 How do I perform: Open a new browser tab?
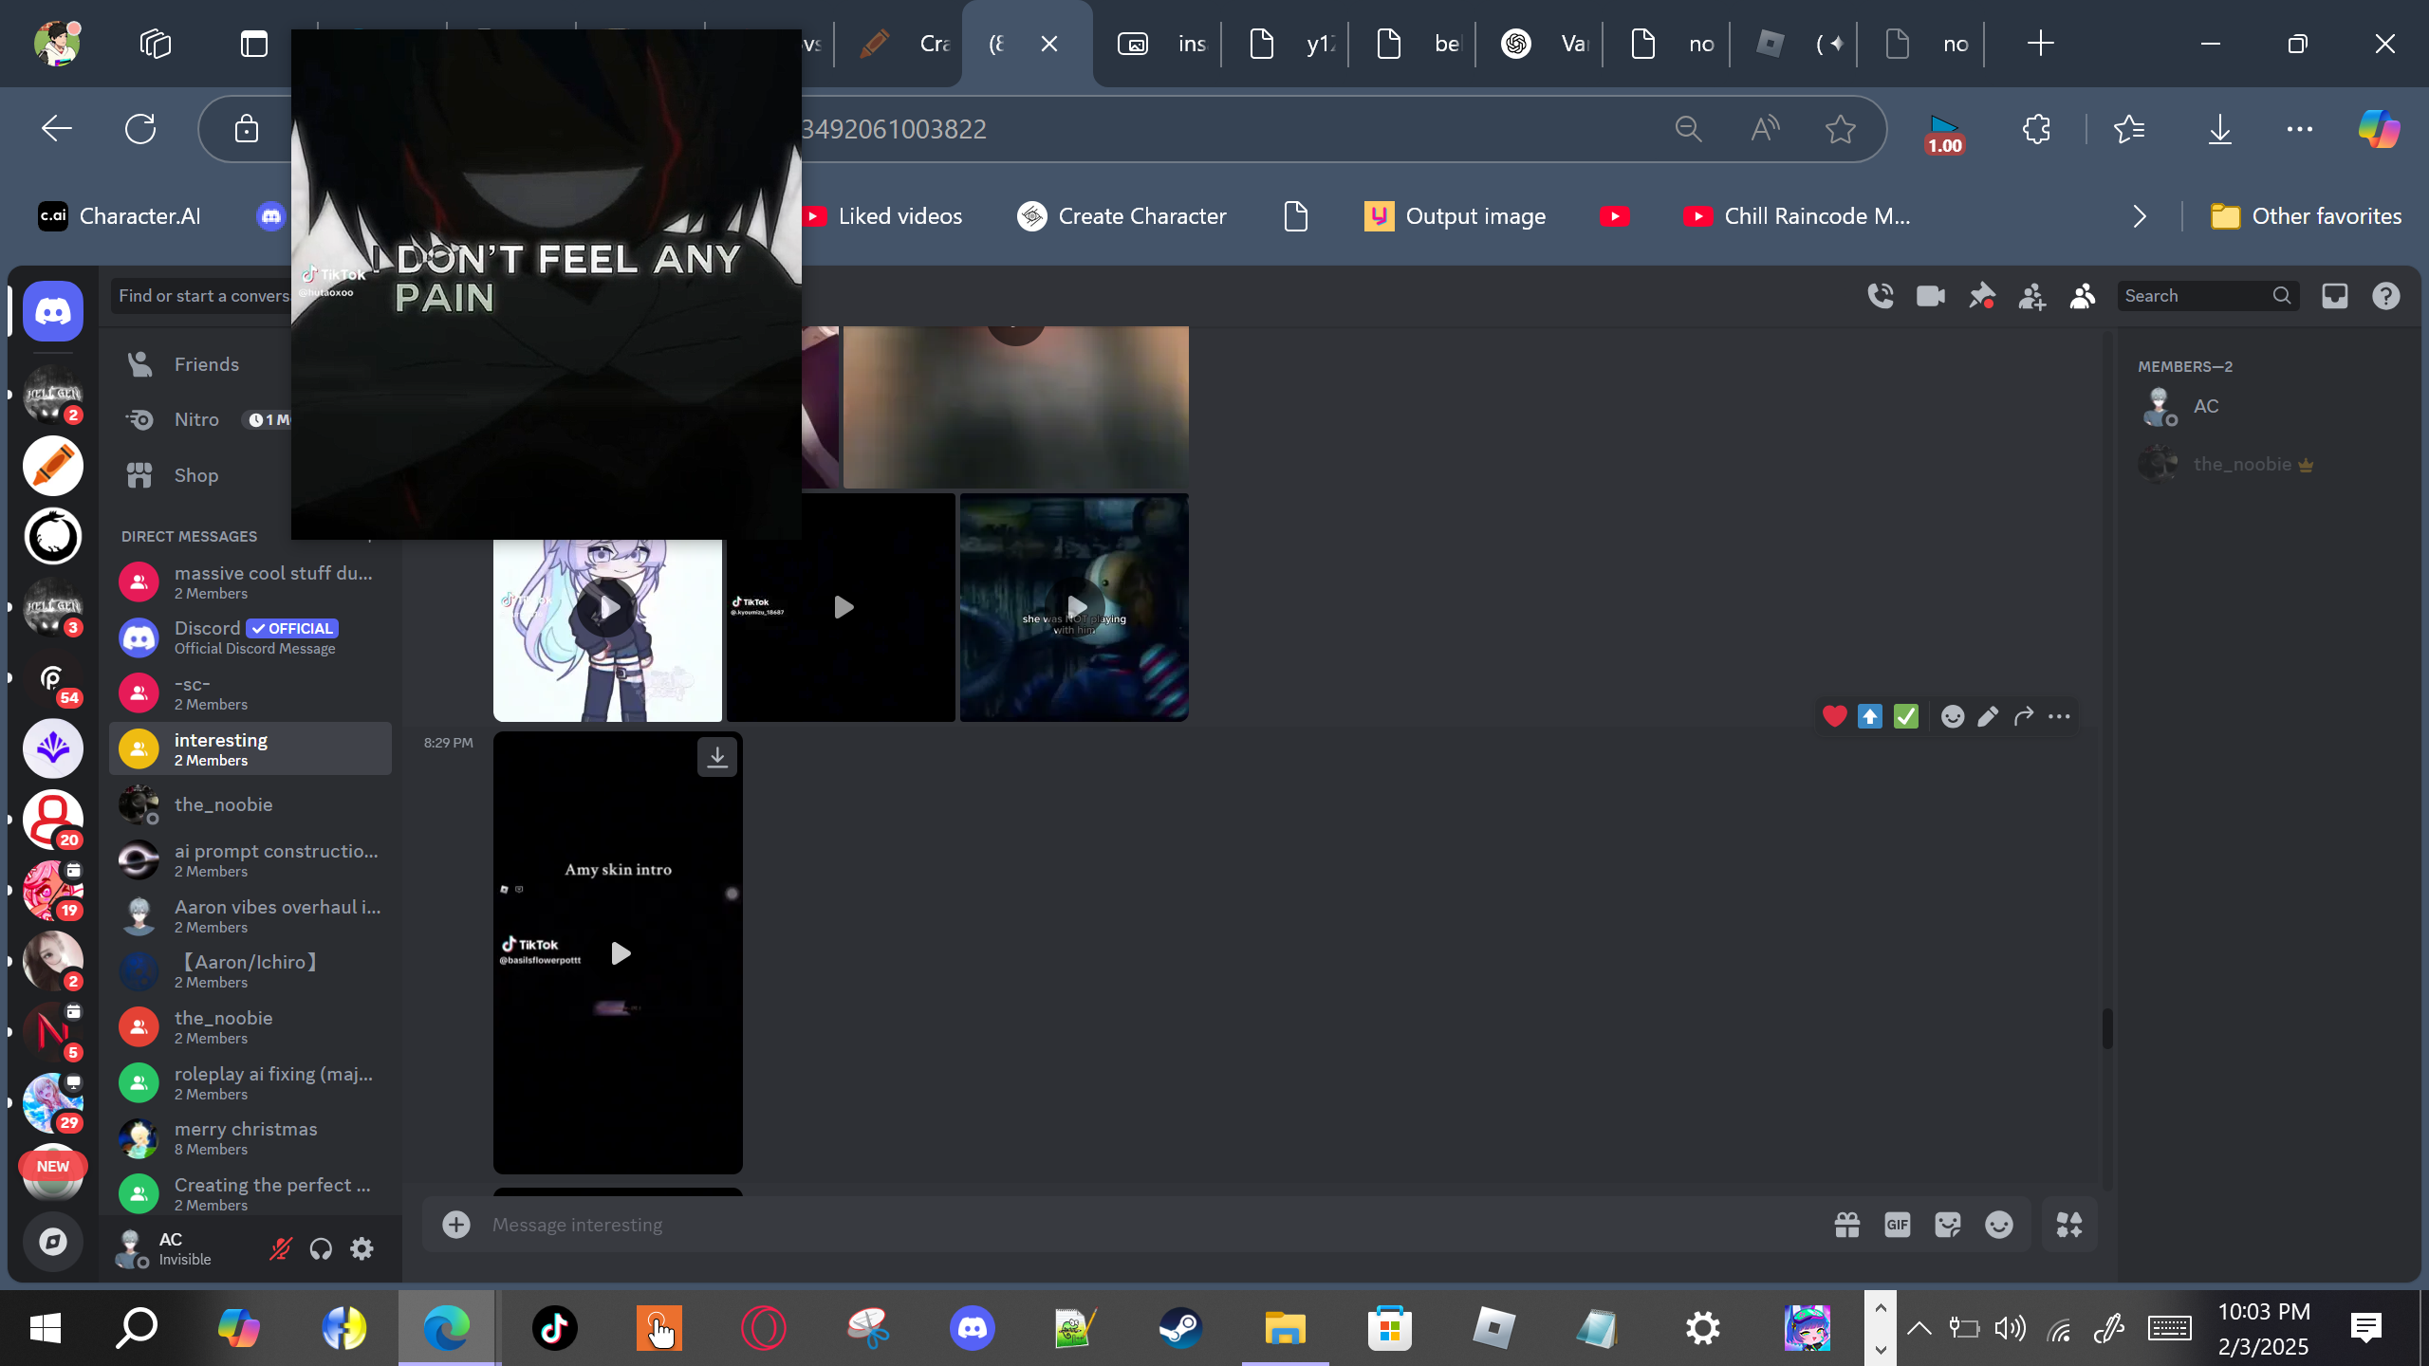(x=2040, y=44)
